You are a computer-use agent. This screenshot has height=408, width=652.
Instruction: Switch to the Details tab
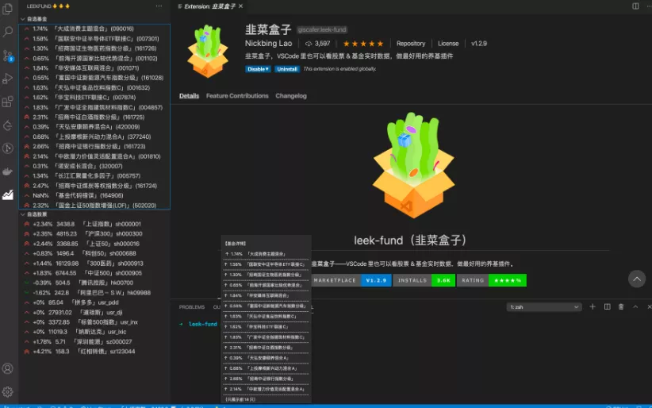(x=190, y=96)
